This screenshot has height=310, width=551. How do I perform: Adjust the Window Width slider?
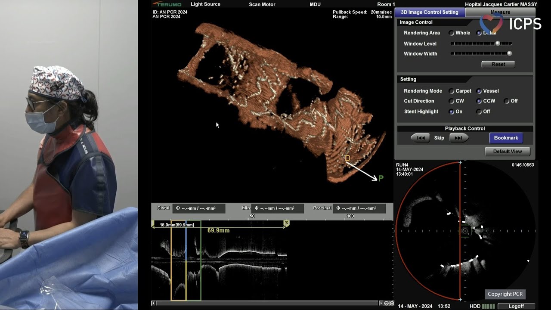point(481,54)
